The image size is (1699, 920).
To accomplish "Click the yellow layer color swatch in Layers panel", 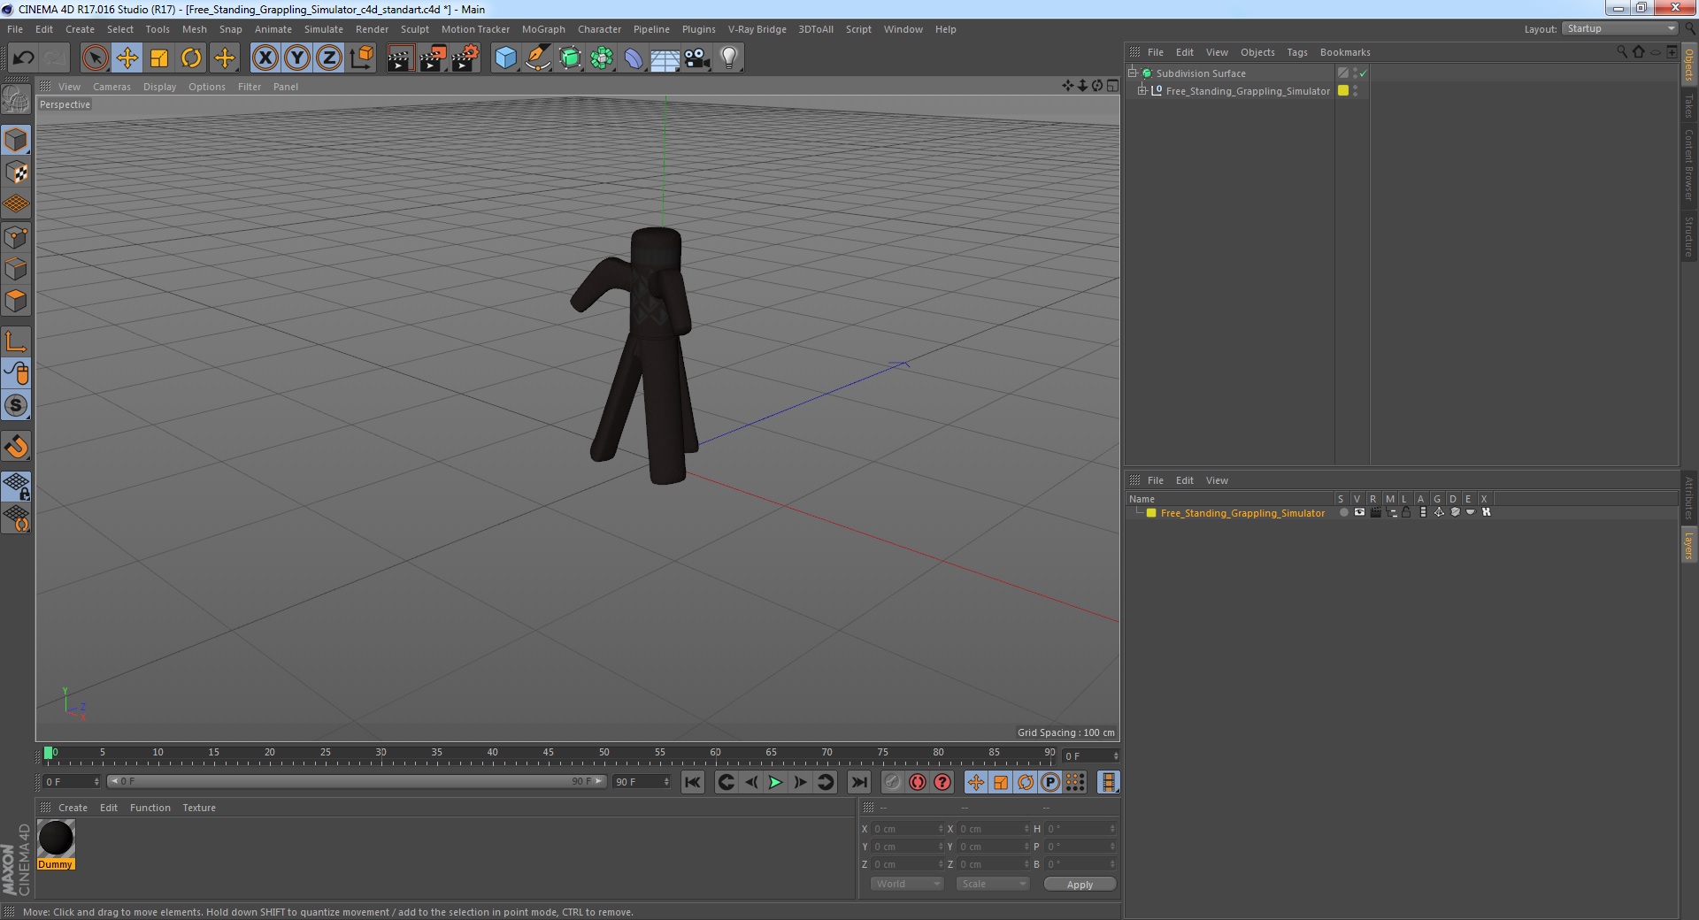I will (x=1151, y=513).
